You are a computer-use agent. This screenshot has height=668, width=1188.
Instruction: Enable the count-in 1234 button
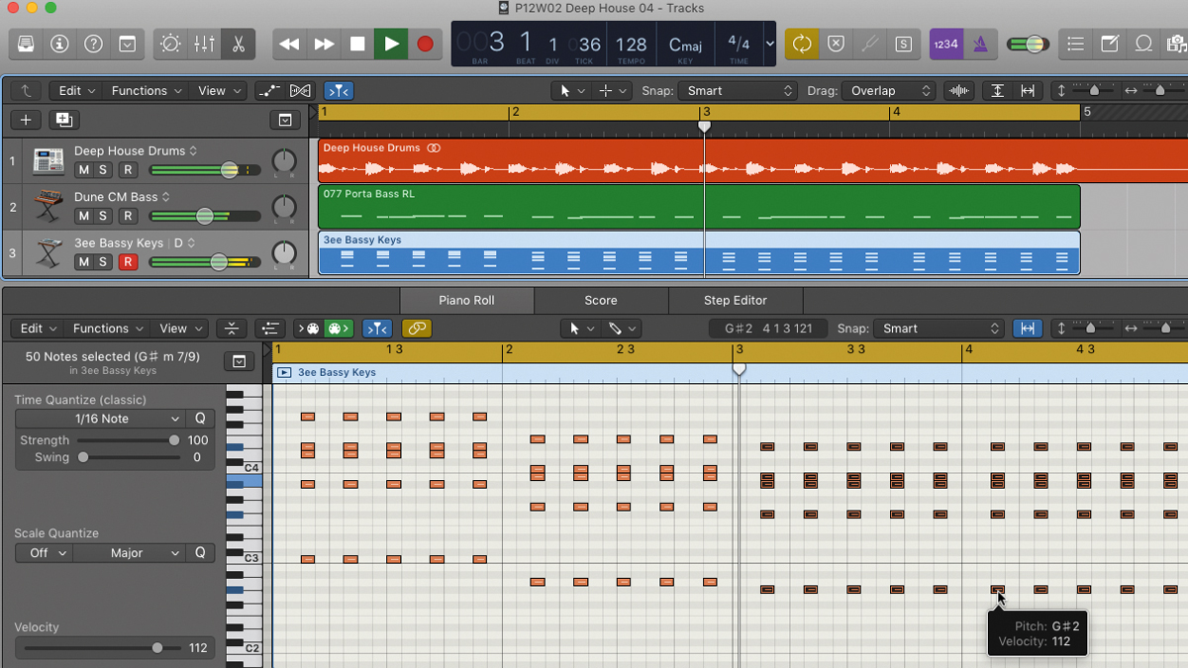coord(945,44)
